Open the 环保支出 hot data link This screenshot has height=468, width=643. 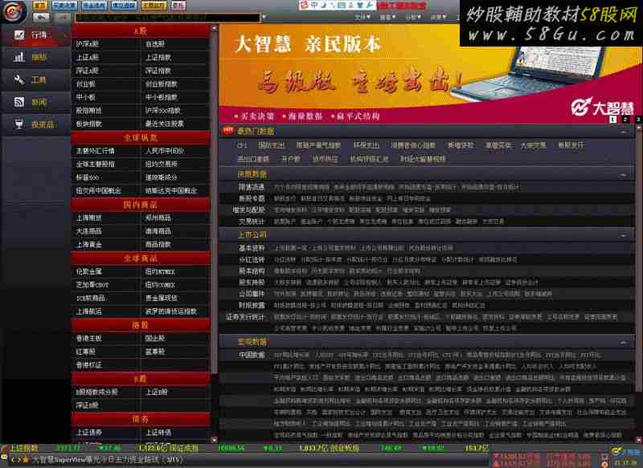coord(367,145)
